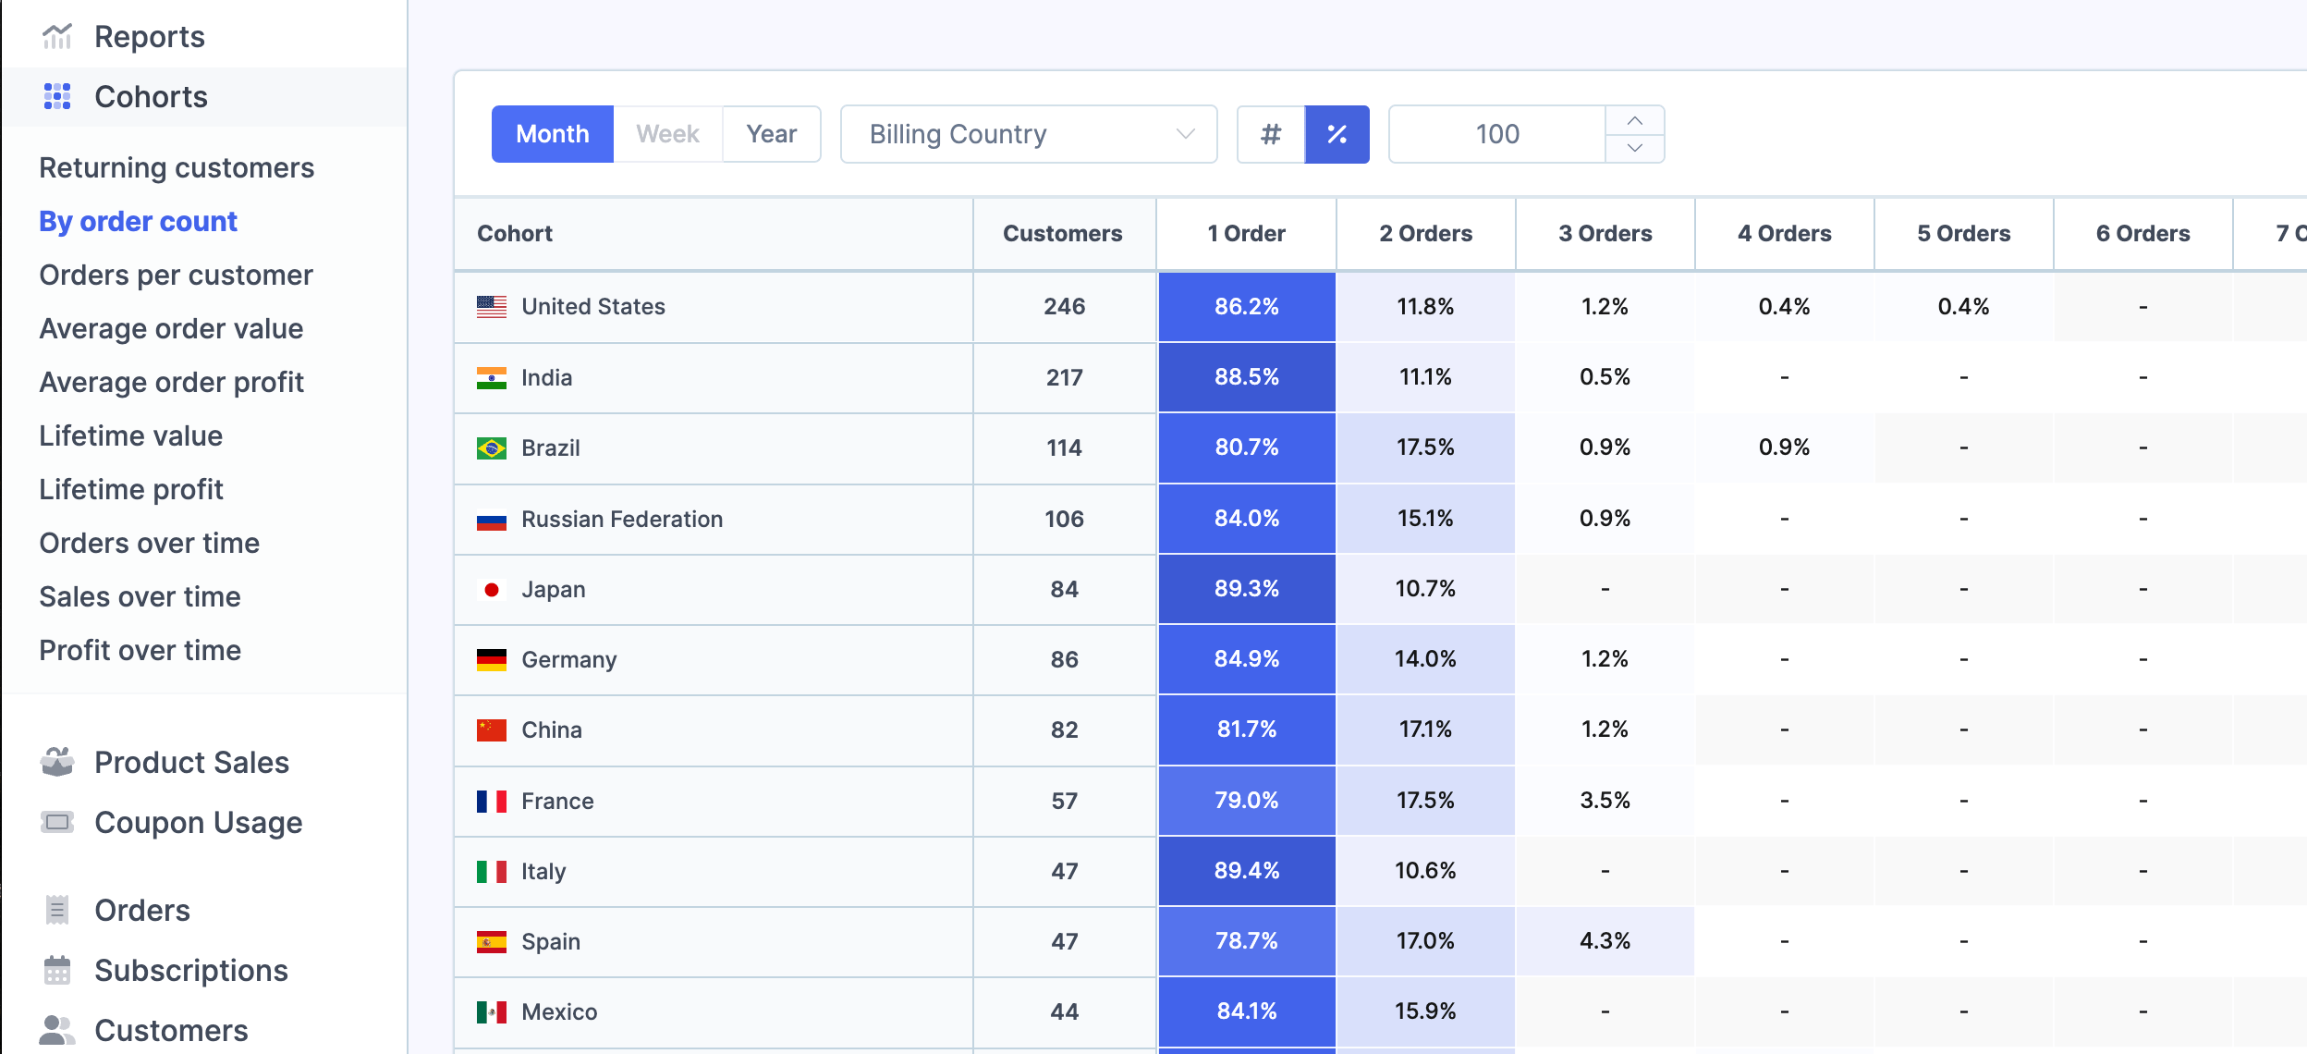The width and height of the screenshot is (2307, 1054).
Task: Enable percentage display mode
Action: click(x=1338, y=133)
